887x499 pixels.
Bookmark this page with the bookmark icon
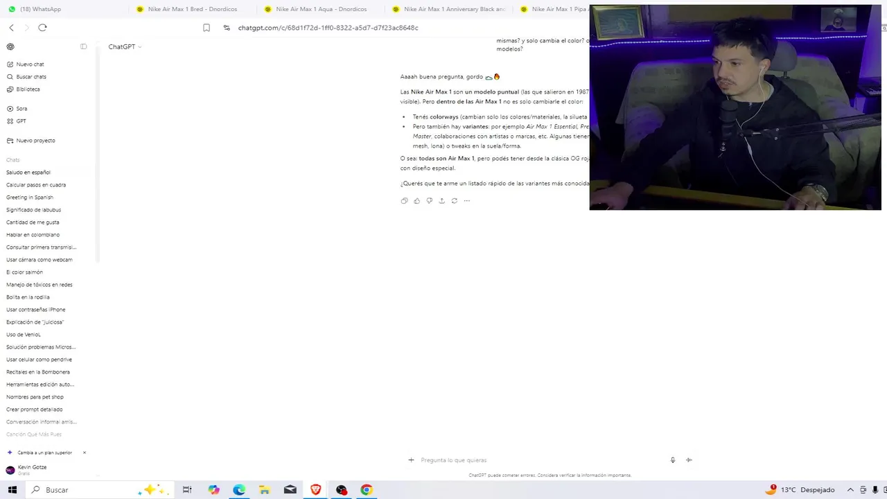click(207, 28)
